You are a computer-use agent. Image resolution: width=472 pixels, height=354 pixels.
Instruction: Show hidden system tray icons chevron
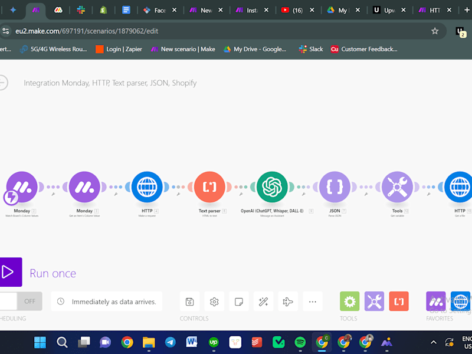click(434, 342)
